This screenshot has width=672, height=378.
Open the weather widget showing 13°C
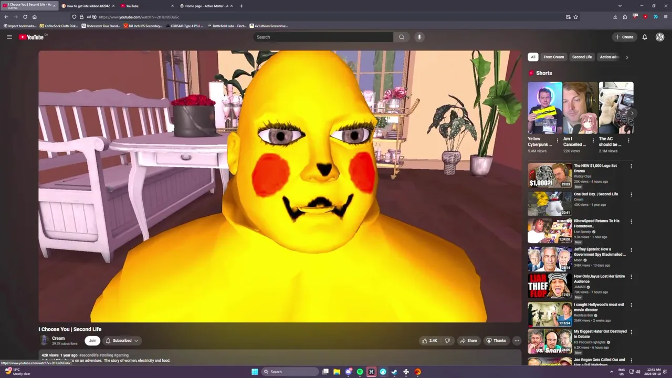[18, 372]
